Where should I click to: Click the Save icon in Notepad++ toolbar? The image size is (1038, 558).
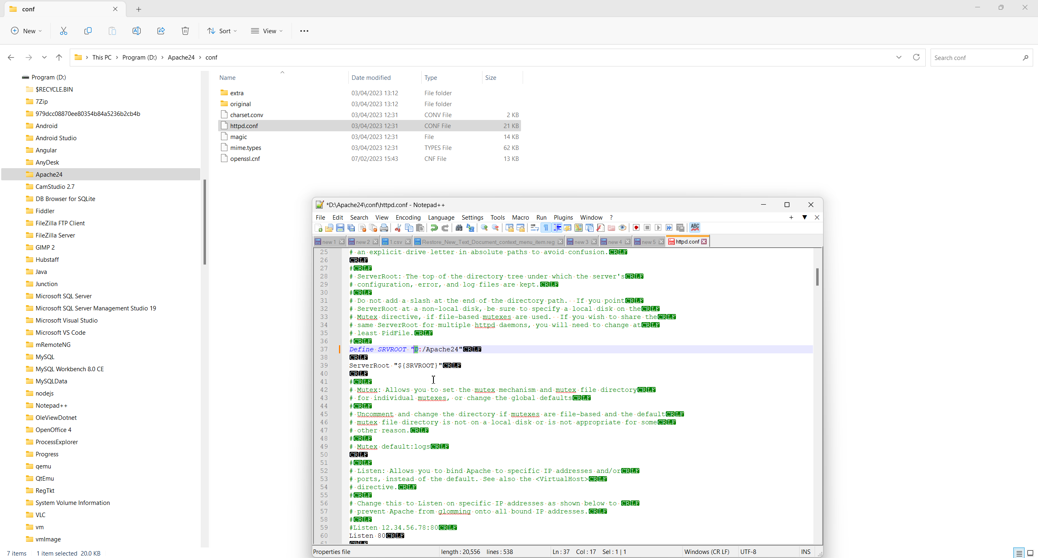[340, 228]
